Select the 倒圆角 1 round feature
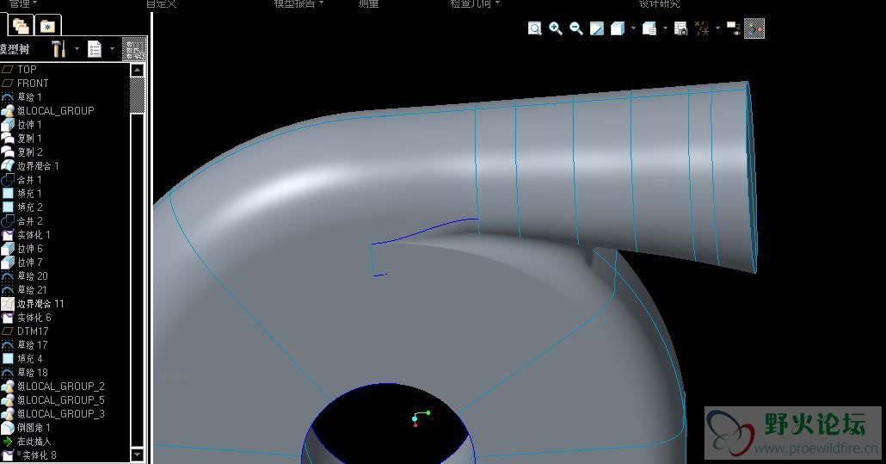 tap(26, 427)
